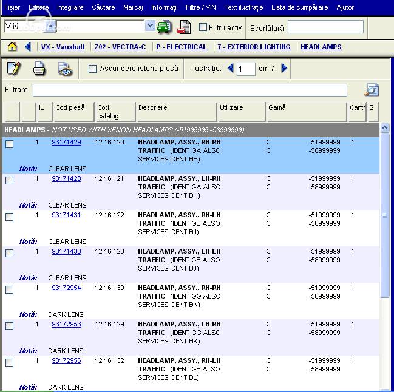Click the S column header
Screen dimensions: 394x392
[373, 112]
